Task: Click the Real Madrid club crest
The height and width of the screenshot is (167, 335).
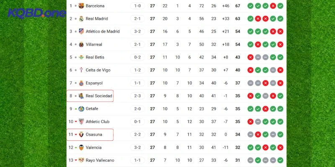Action: tap(81, 19)
